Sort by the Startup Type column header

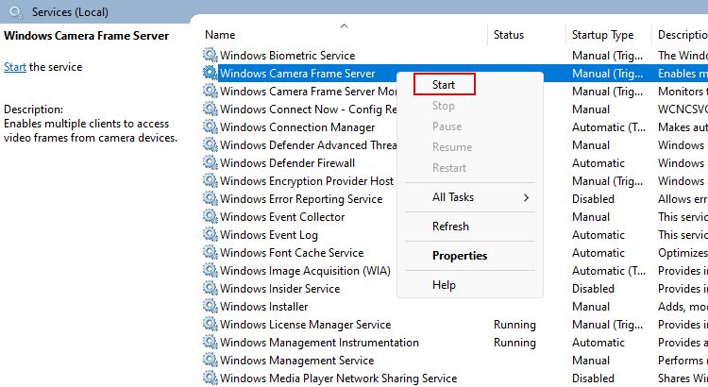pyautogui.click(x=602, y=35)
